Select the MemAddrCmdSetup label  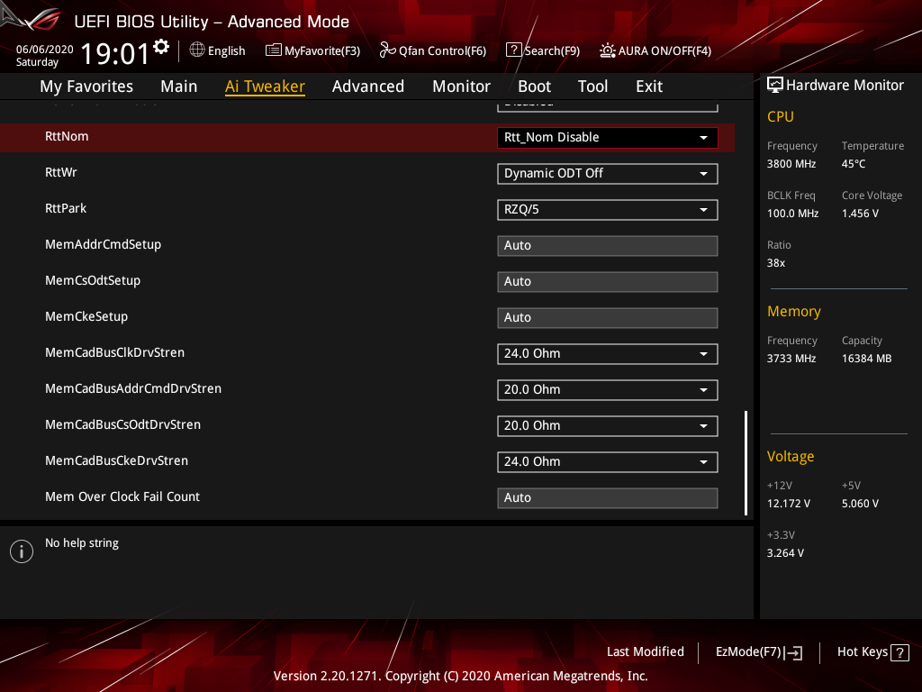pos(103,245)
